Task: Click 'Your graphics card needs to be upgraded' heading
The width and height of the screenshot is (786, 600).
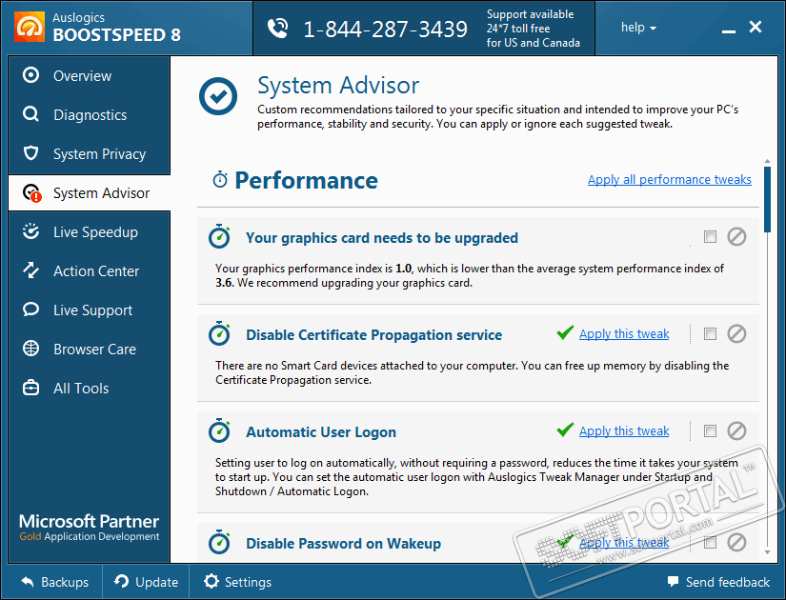Action: [x=382, y=237]
